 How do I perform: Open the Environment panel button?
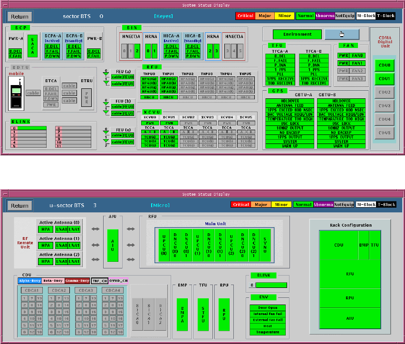[x=297, y=34]
